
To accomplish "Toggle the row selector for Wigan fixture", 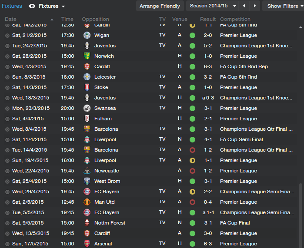I will click(x=7, y=36).
